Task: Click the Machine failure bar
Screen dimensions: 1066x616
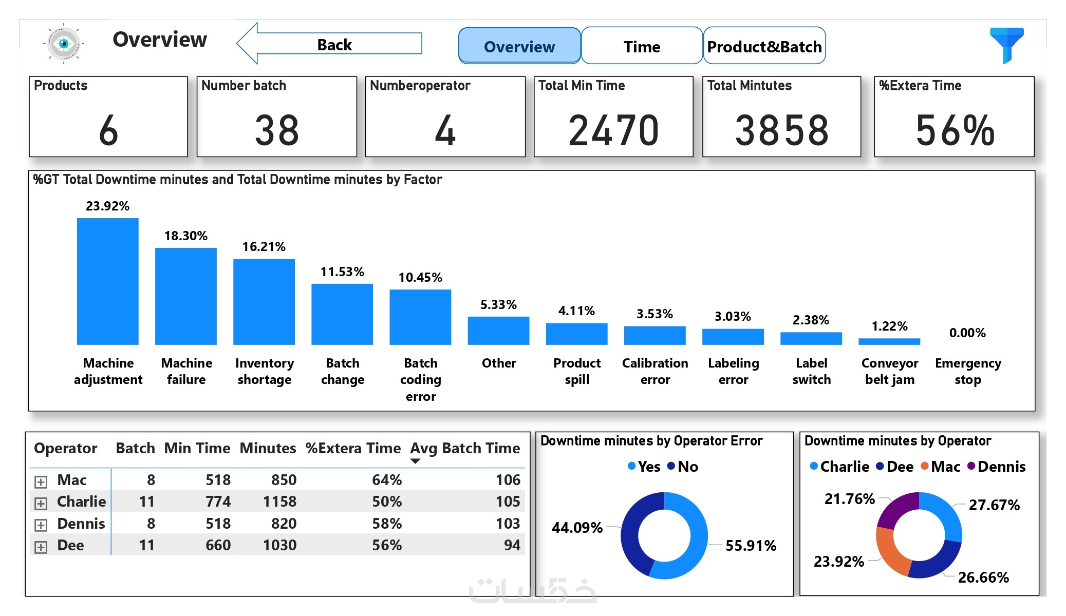Action: 185,296
